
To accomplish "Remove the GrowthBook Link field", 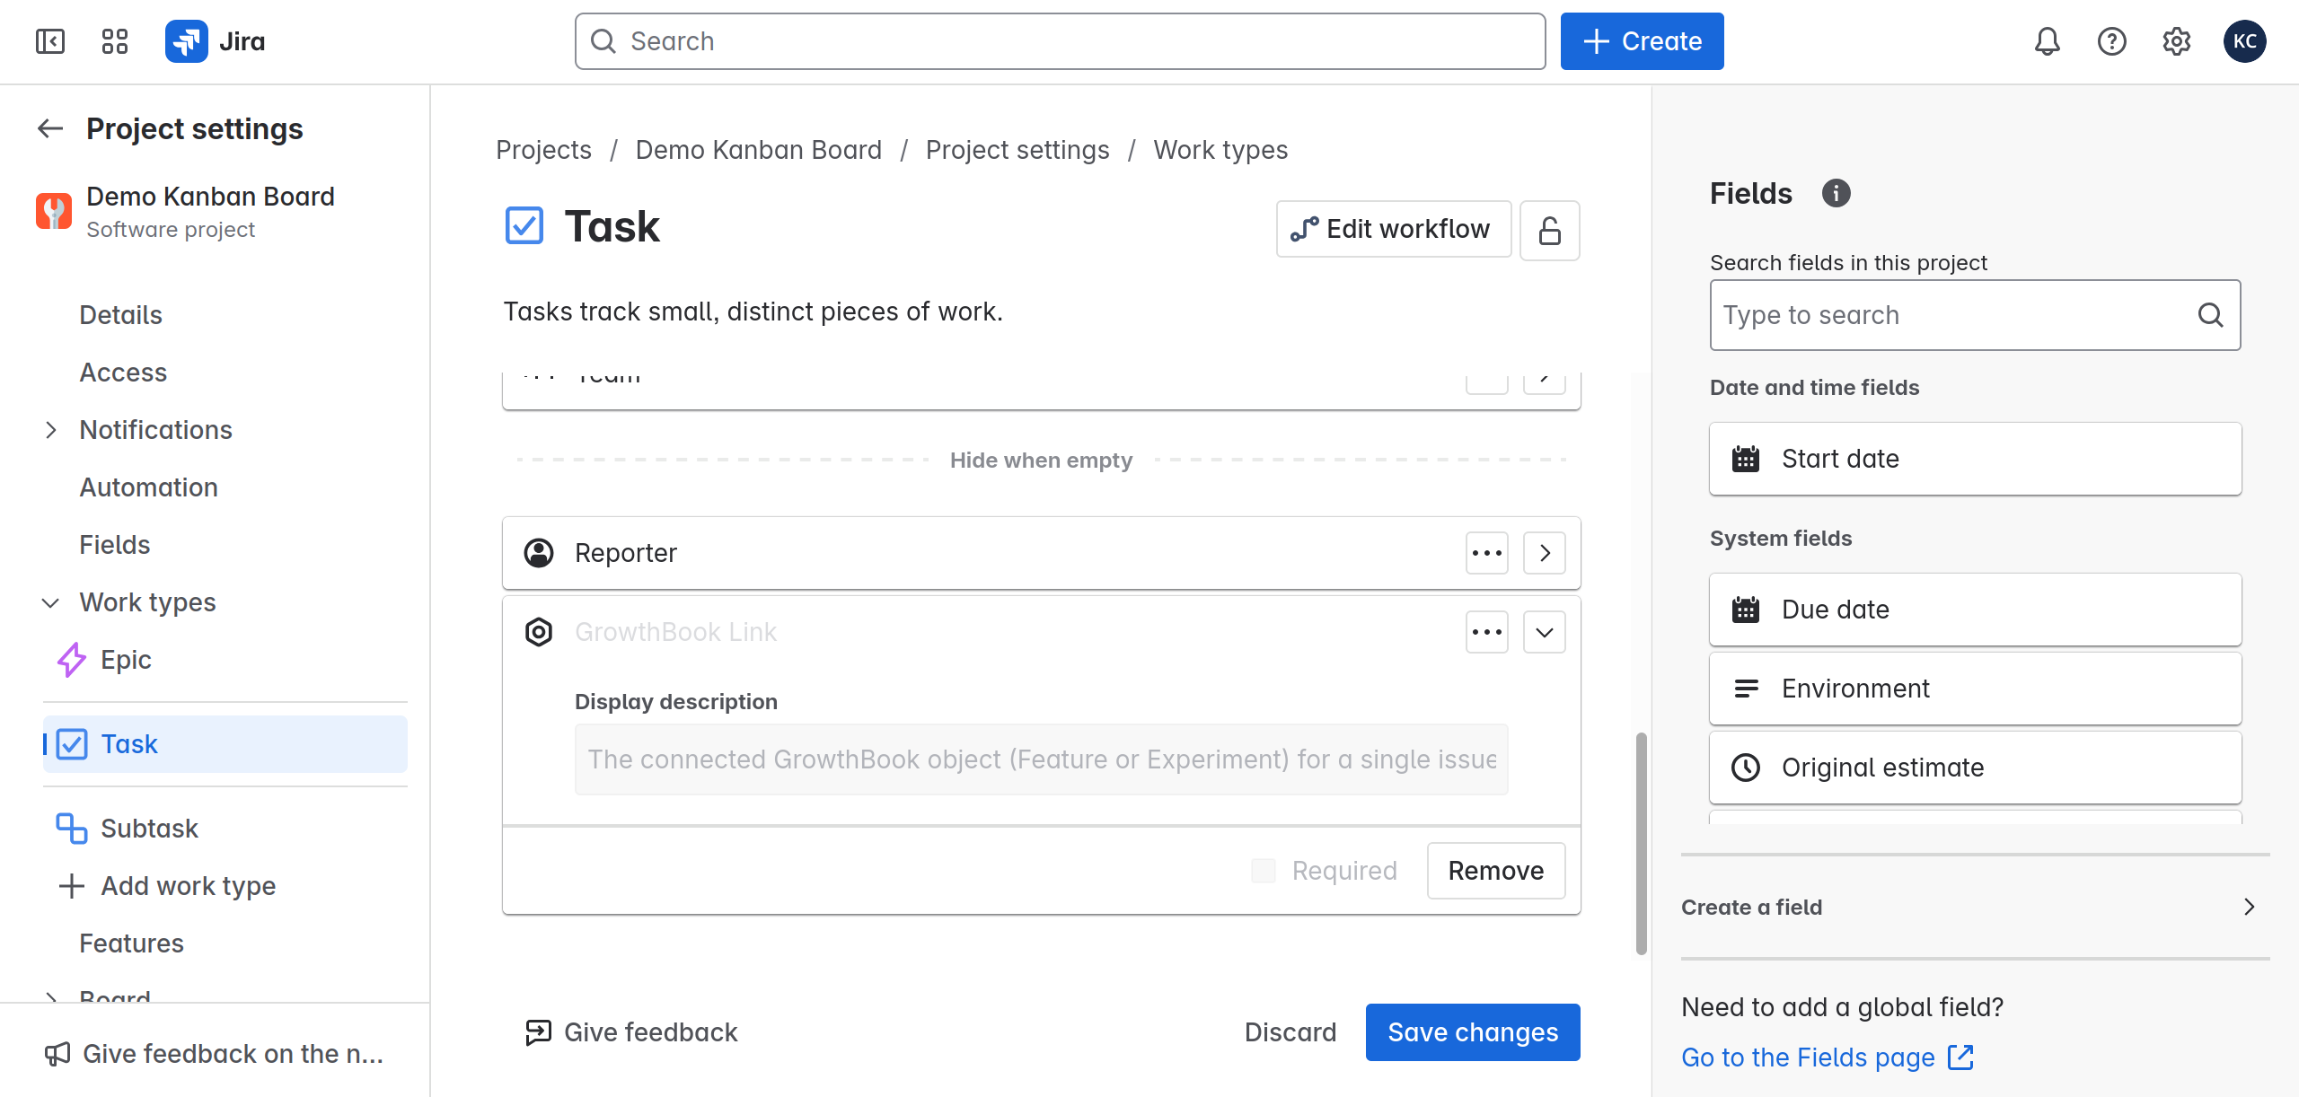I will coord(1496,871).
